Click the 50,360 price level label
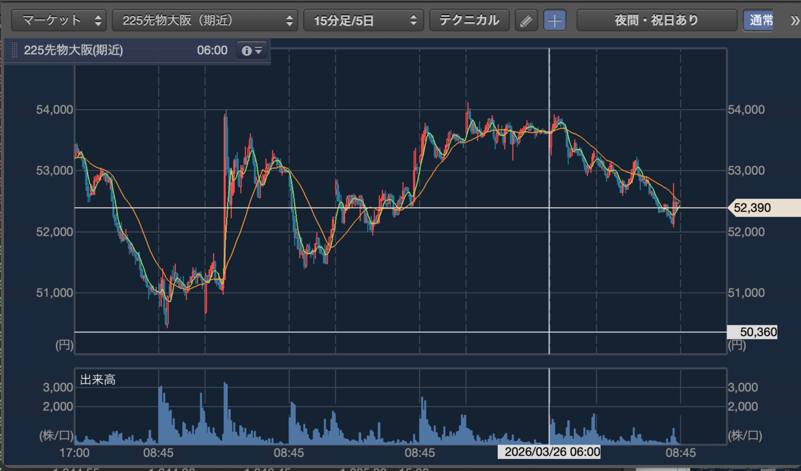 [752, 332]
